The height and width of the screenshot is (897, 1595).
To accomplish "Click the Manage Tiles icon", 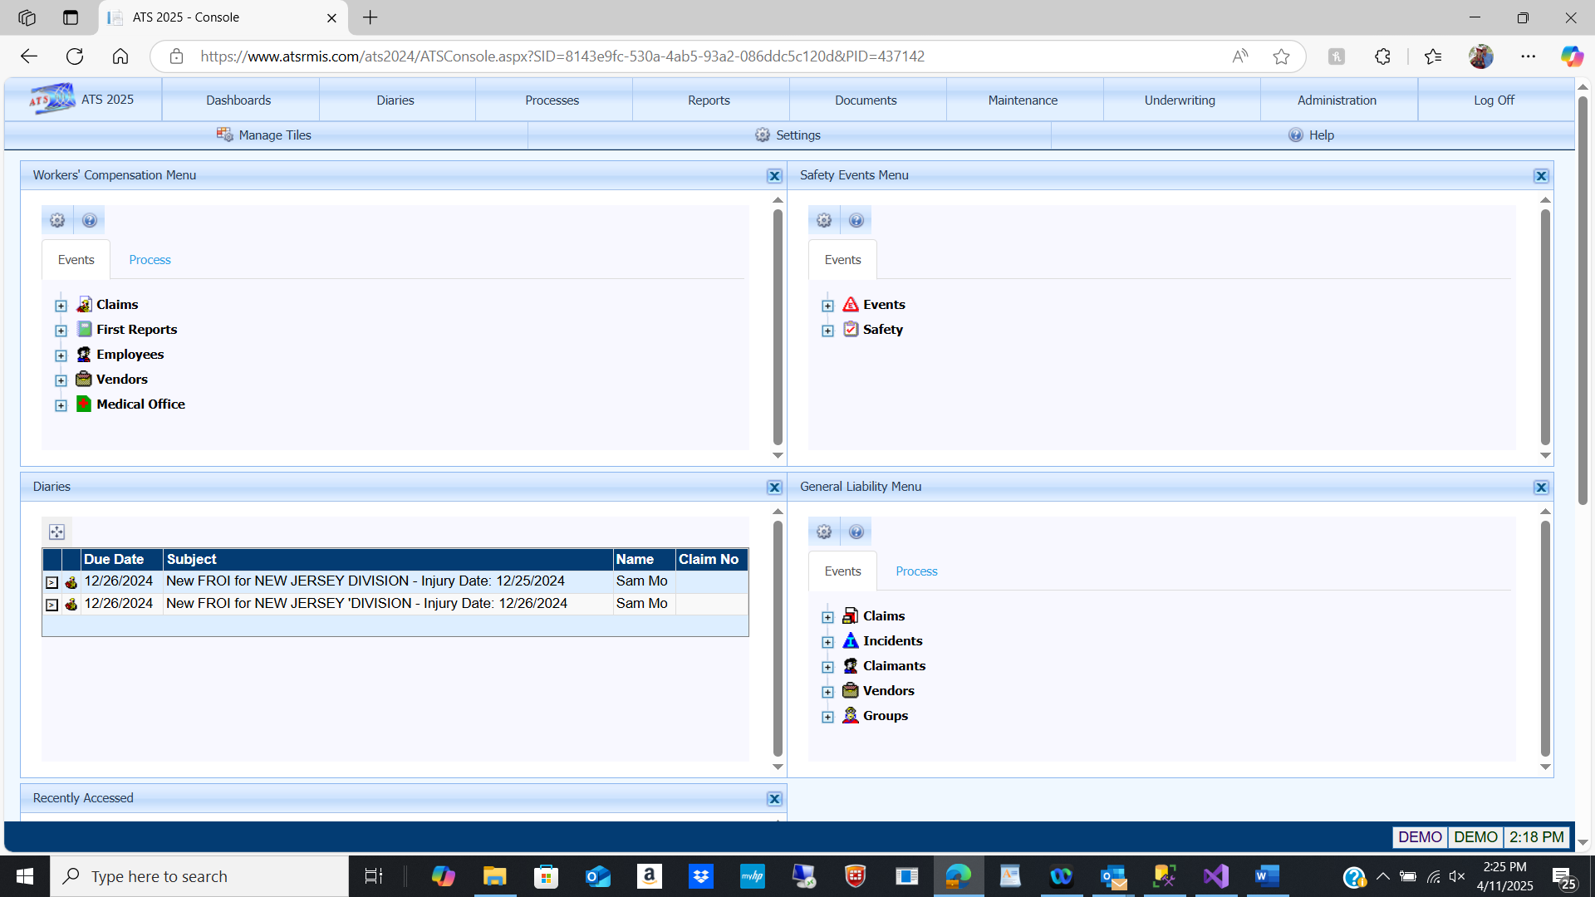I will pos(224,135).
